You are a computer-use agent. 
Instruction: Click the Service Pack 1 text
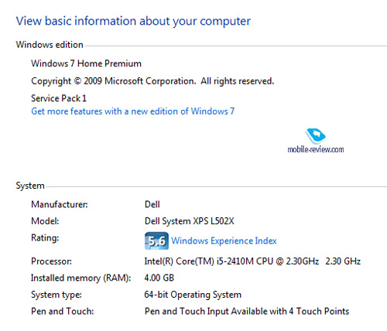pos(59,98)
